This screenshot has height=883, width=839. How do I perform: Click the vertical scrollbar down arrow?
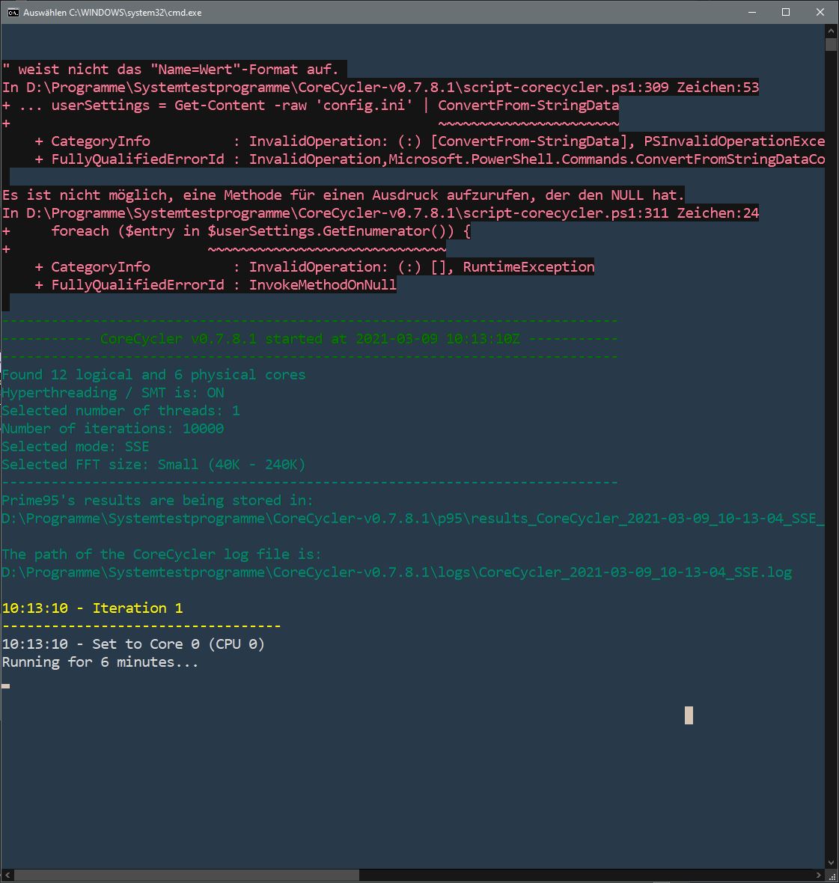[x=831, y=863]
